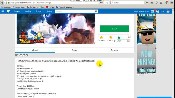
Task: Dislike the game with the thumbs down
Action: pyautogui.click(x=129, y=37)
